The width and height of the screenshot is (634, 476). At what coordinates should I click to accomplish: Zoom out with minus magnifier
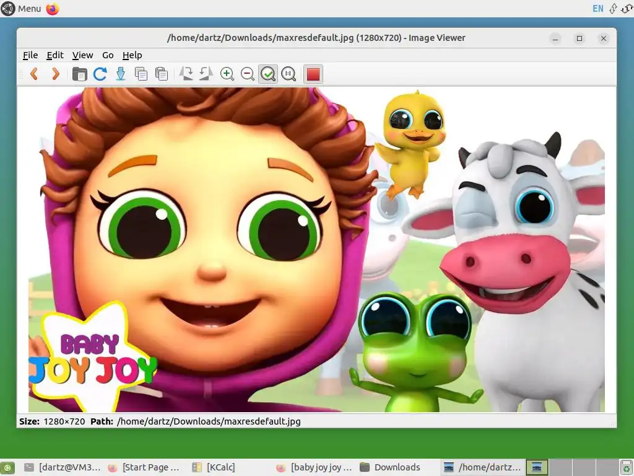click(248, 74)
